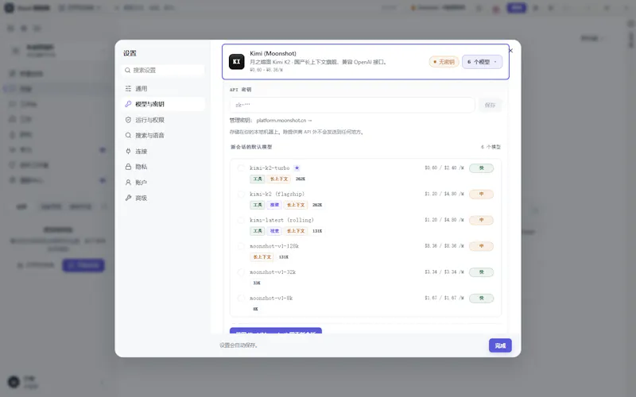Click 33K context label under moonshot-v1-32k
The width and height of the screenshot is (636, 397).
[257, 283]
